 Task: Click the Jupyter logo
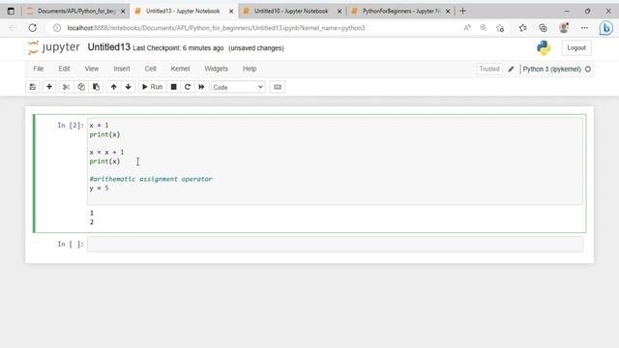54,47
